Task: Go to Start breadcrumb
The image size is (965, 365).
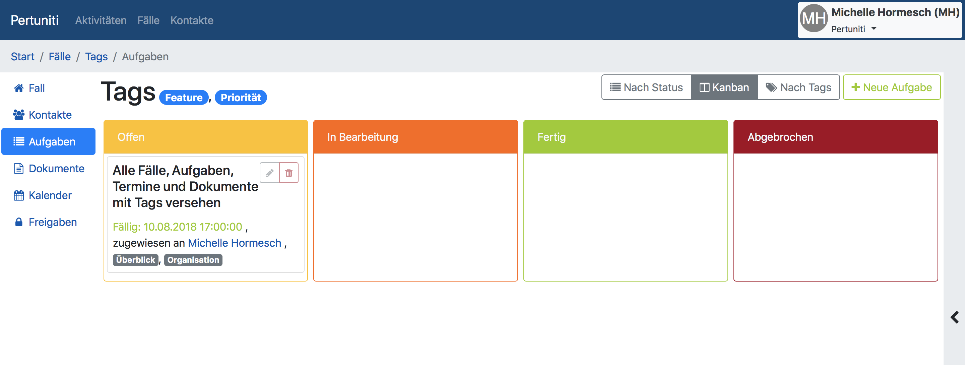Action: tap(22, 57)
